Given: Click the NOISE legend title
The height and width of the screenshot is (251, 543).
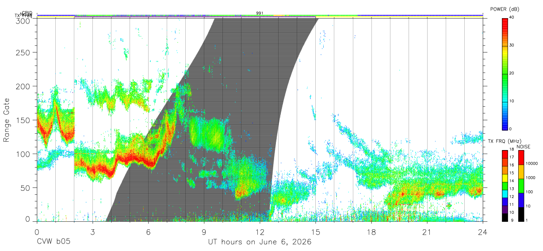Looking at the screenshot, I should 524,147.
